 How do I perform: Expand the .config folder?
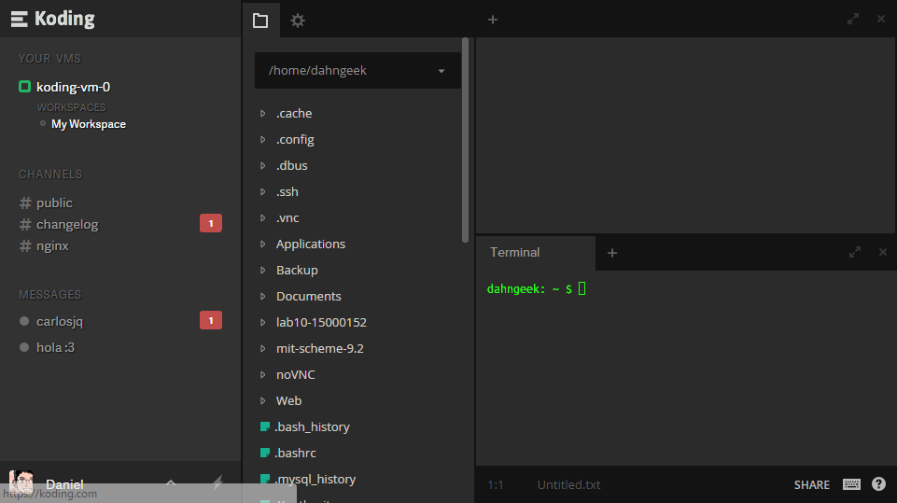point(263,140)
